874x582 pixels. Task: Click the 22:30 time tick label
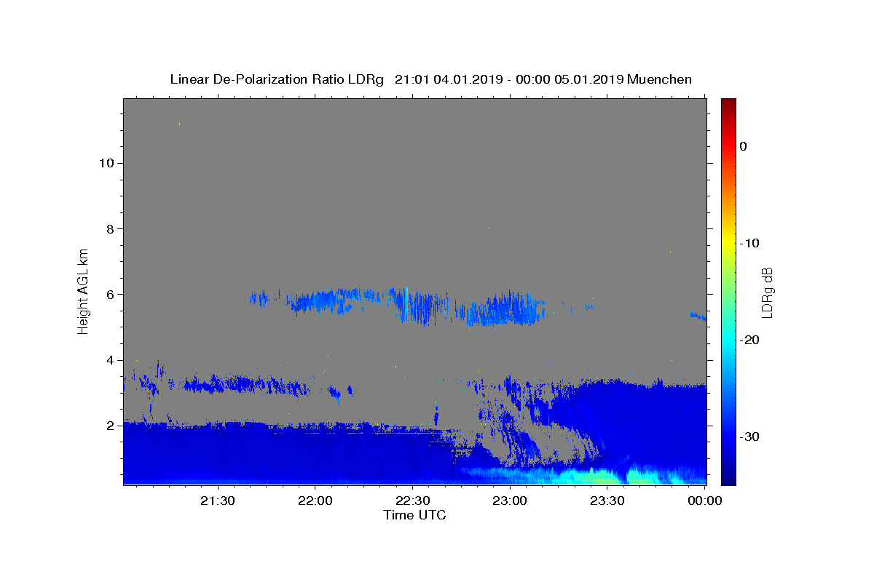412,501
